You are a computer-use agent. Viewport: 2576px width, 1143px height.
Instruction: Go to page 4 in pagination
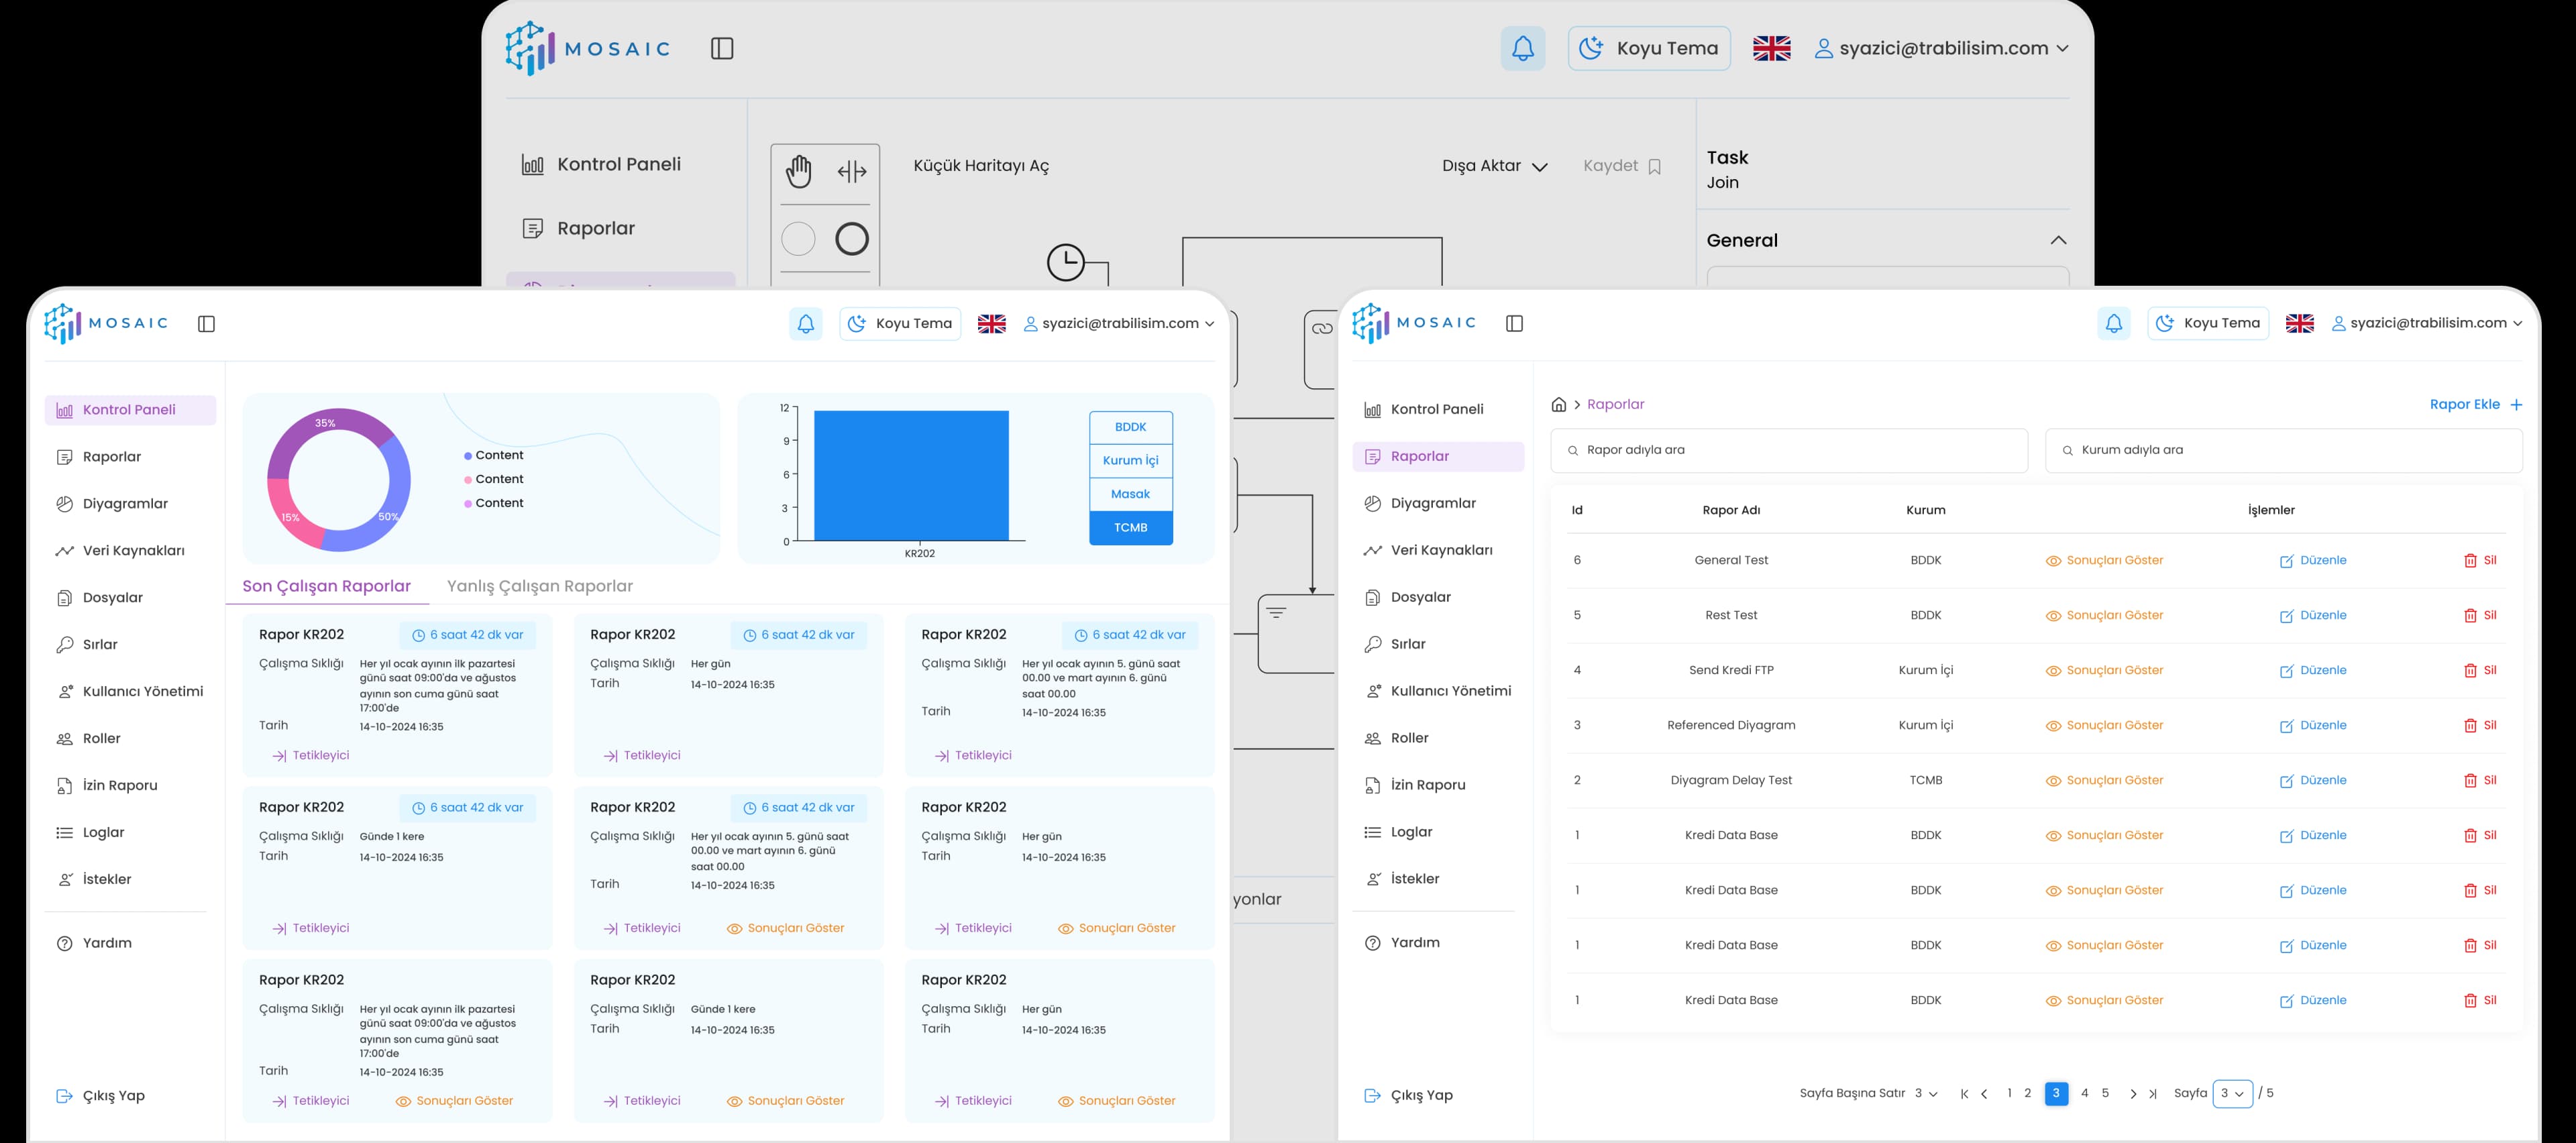tap(2084, 1093)
